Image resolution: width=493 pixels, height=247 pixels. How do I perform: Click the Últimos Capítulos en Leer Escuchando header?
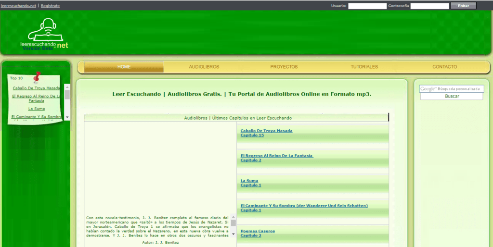(238, 118)
